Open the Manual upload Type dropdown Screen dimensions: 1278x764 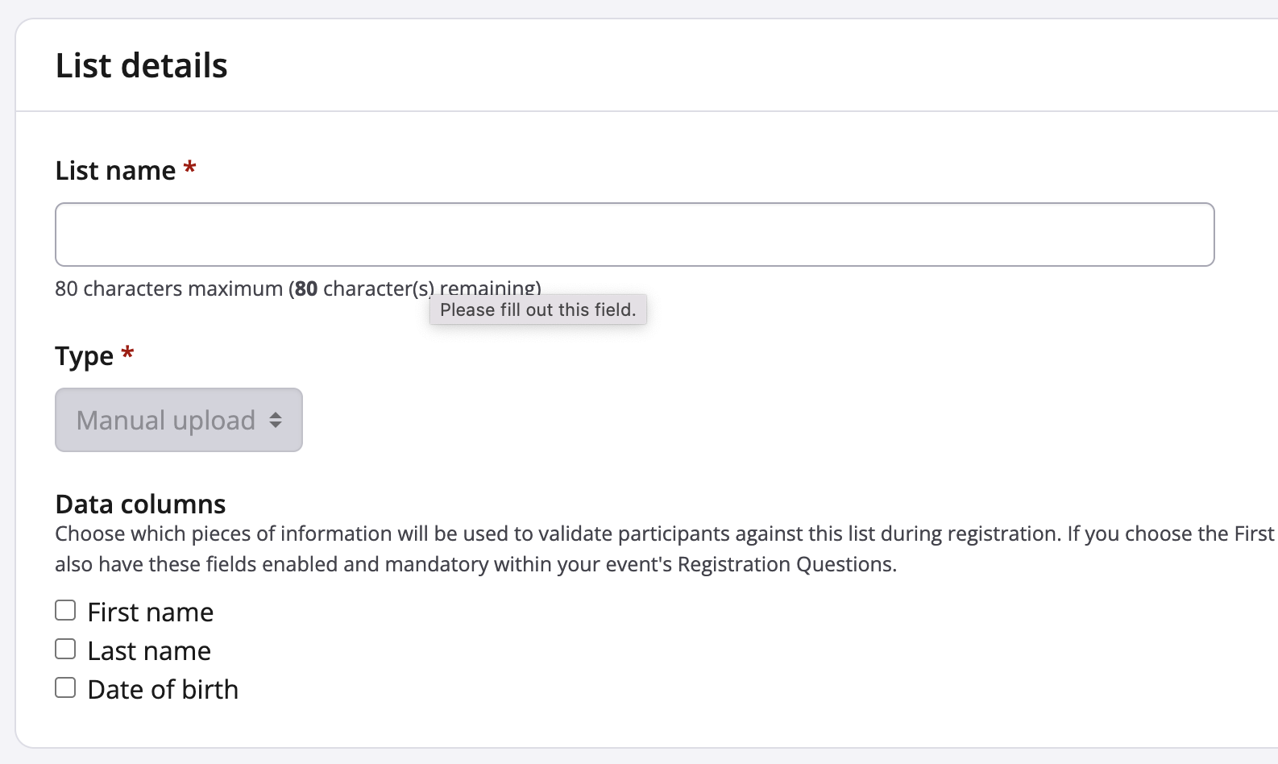coord(166,420)
